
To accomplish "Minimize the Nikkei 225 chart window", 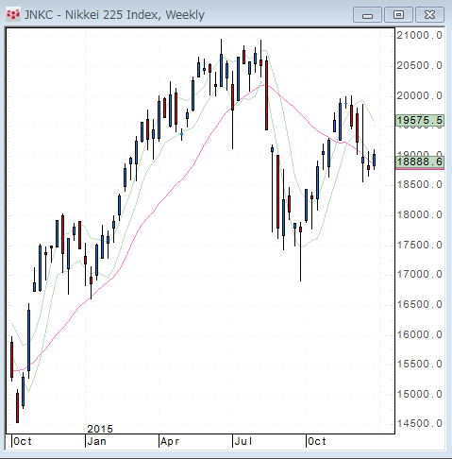I will pyautogui.click(x=367, y=15).
